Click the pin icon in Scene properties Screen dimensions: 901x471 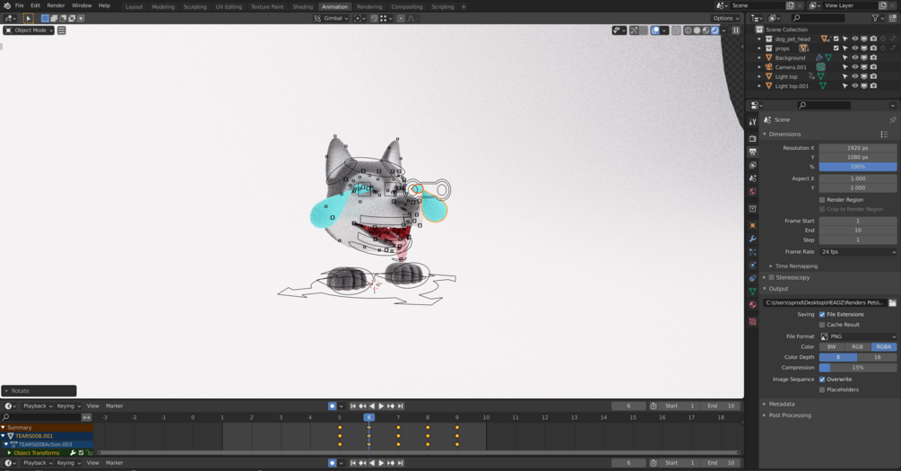click(892, 119)
